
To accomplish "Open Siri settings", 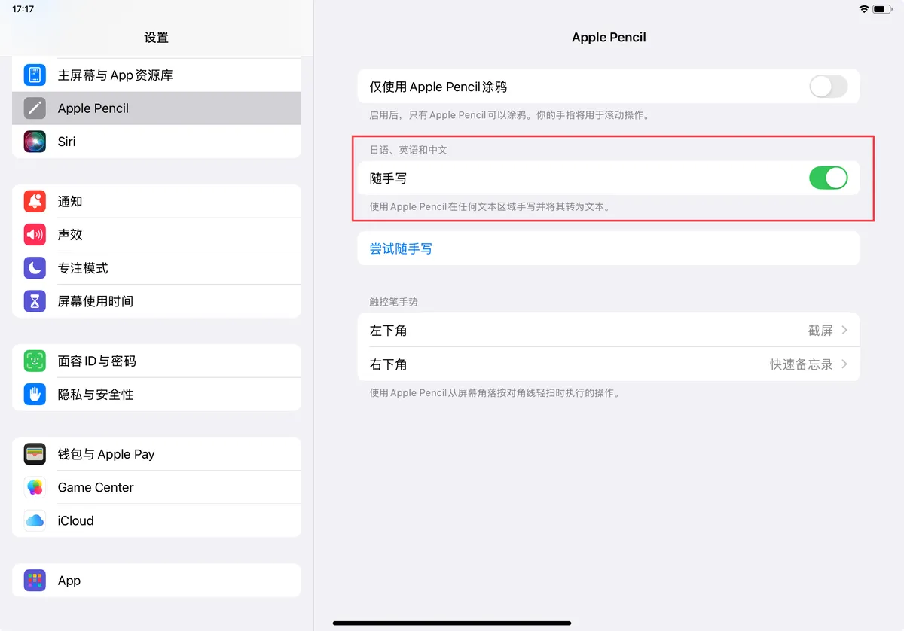I will point(157,141).
